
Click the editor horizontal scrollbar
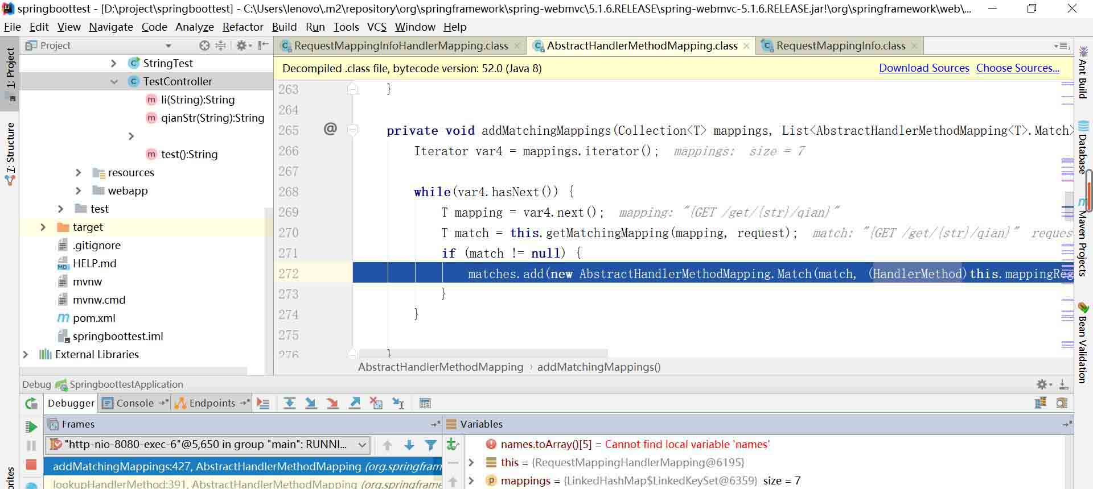(484, 353)
